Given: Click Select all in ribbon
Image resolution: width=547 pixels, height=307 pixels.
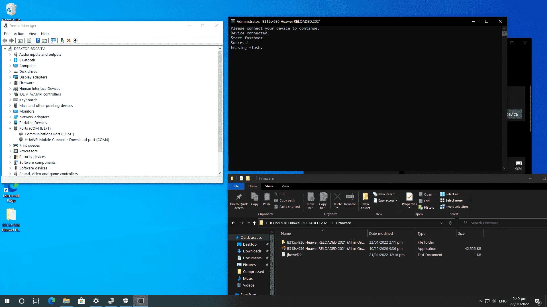Looking at the screenshot, I should tap(449, 194).
